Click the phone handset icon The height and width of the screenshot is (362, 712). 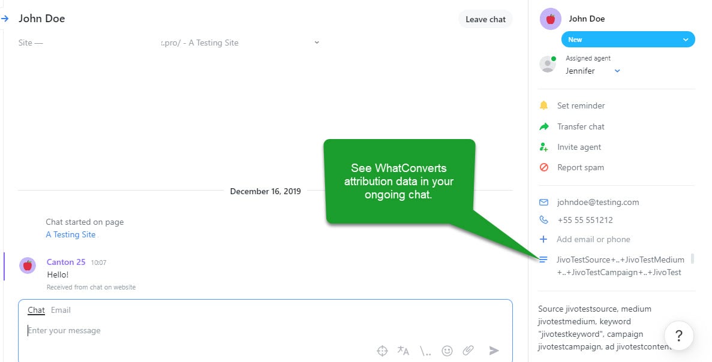(543, 220)
